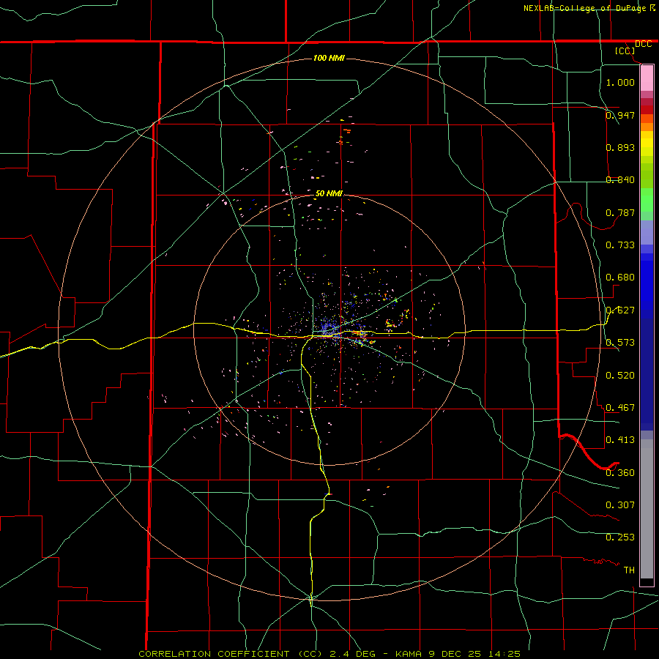Click the TH threshold label
The image size is (659, 659).
pyautogui.click(x=629, y=570)
